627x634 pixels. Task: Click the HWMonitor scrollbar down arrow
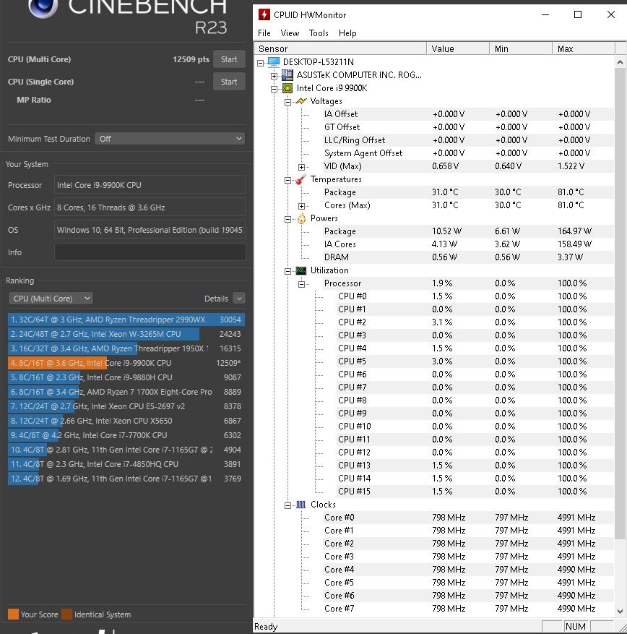pos(620,612)
